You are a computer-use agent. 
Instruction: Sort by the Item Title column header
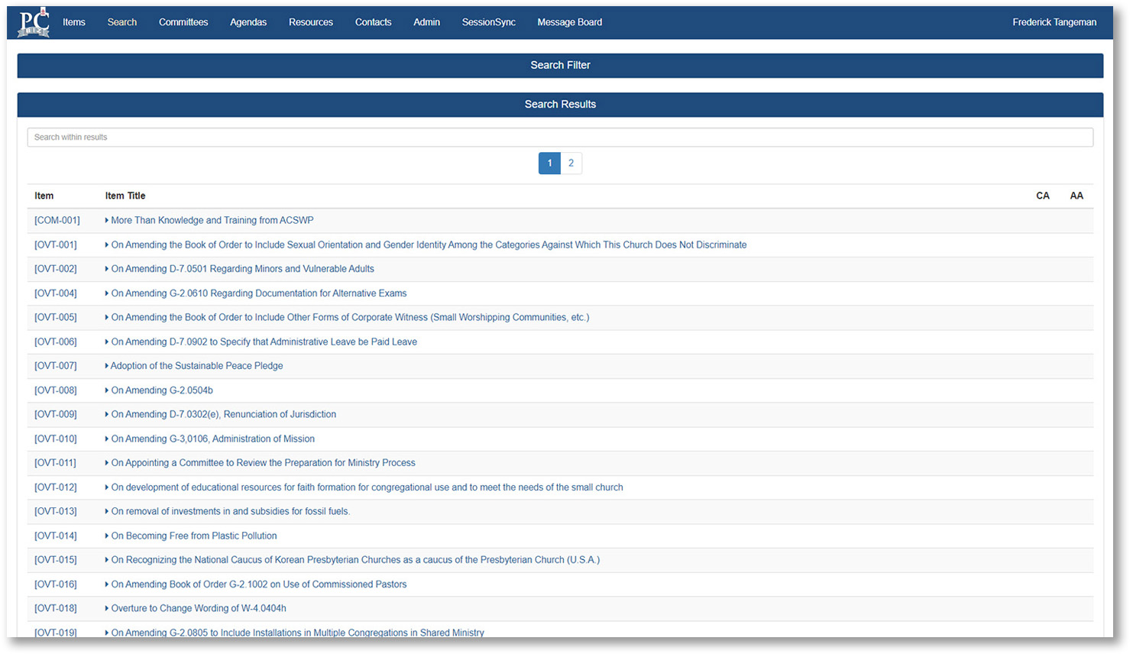pos(125,196)
